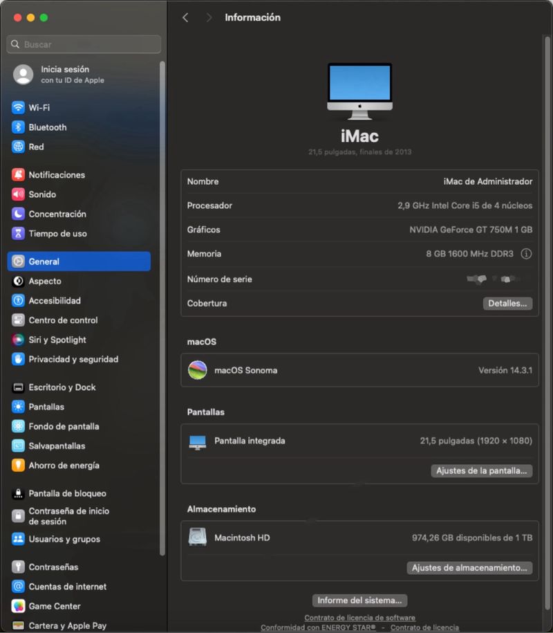Open Usuarios y grupos pane
The height and width of the screenshot is (633, 553).
point(79,539)
